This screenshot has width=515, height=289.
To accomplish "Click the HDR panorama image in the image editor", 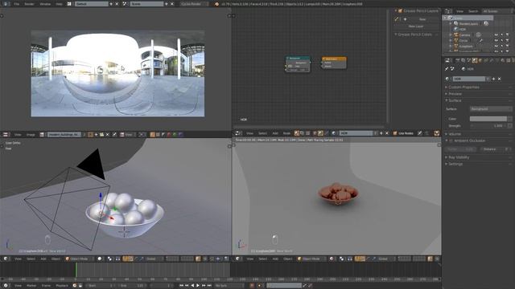I will [117, 73].
